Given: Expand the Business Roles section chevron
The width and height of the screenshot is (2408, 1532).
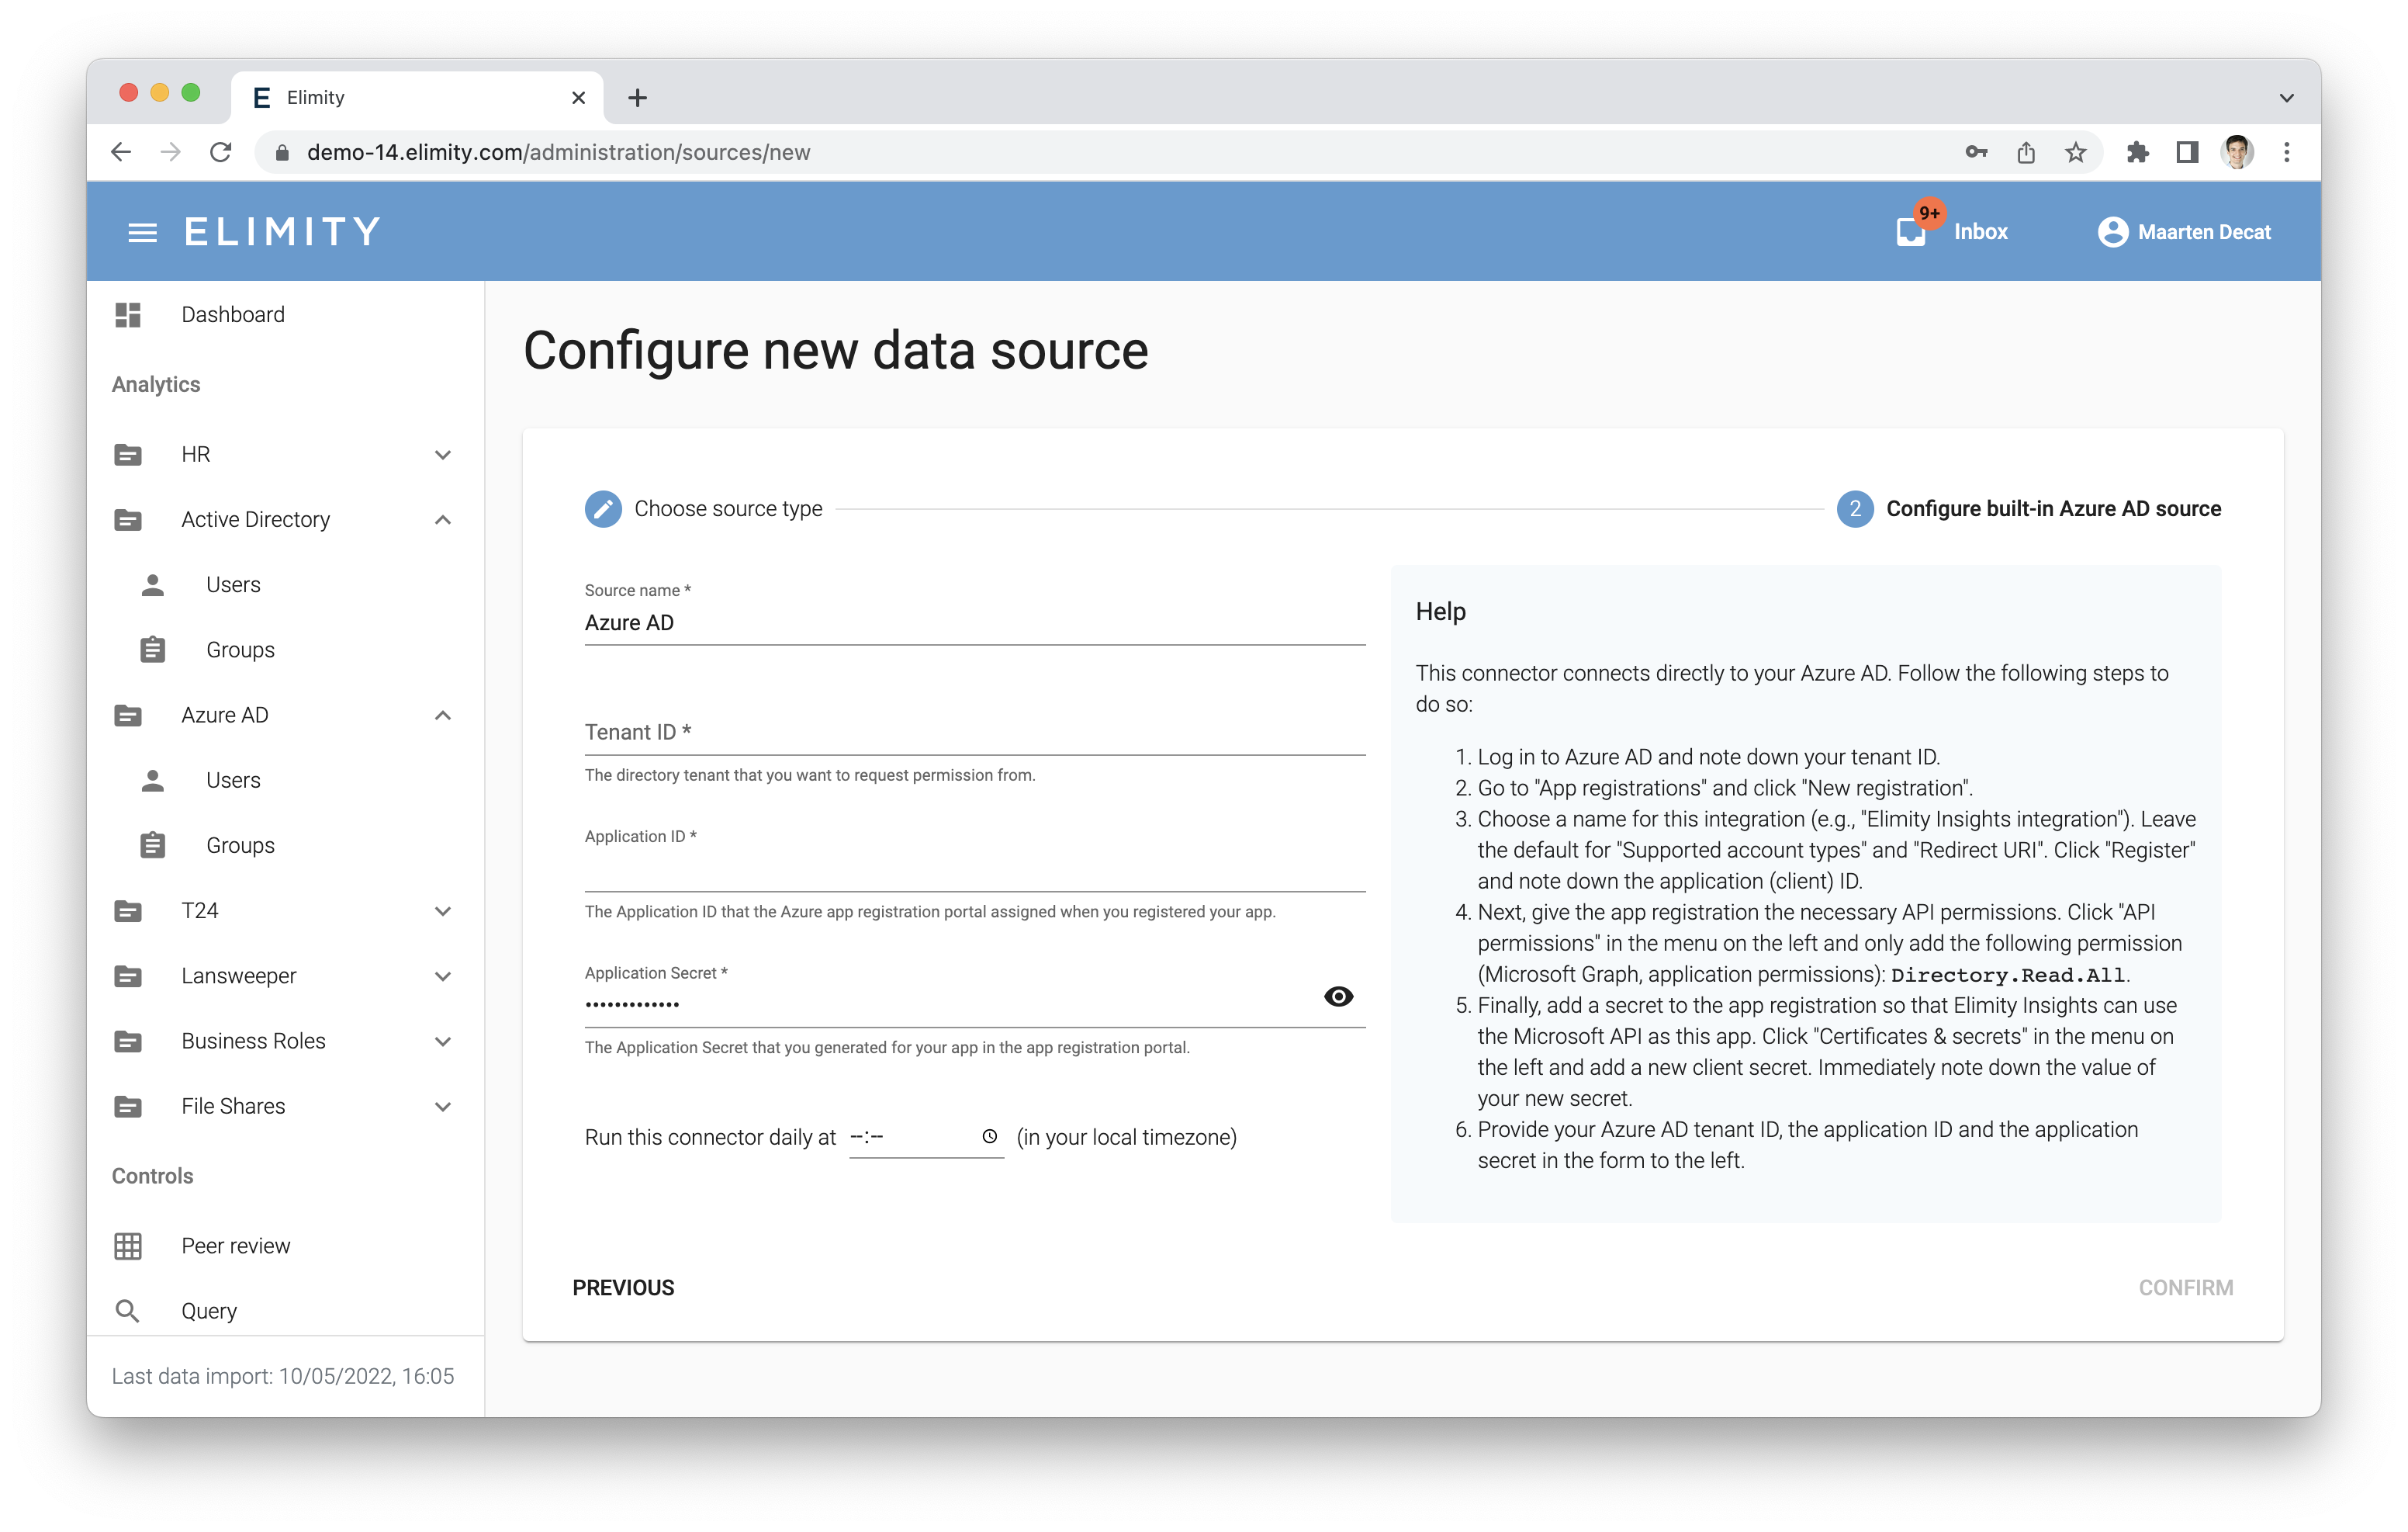Looking at the screenshot, I should pos(443,1041).
